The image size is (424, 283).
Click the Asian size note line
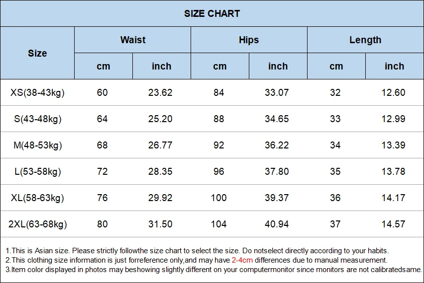click(x=197, y=251)
